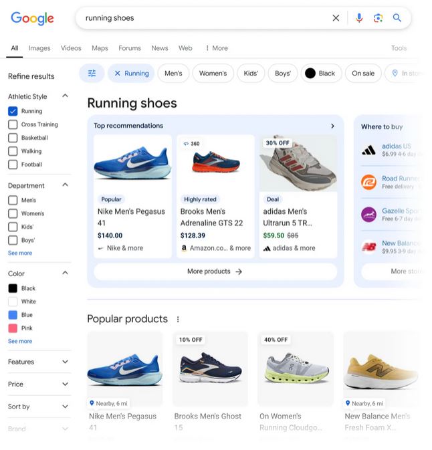Expand the Sort by section
The width and height of the screenshot is (432, 450).
[x=65, y=407]
